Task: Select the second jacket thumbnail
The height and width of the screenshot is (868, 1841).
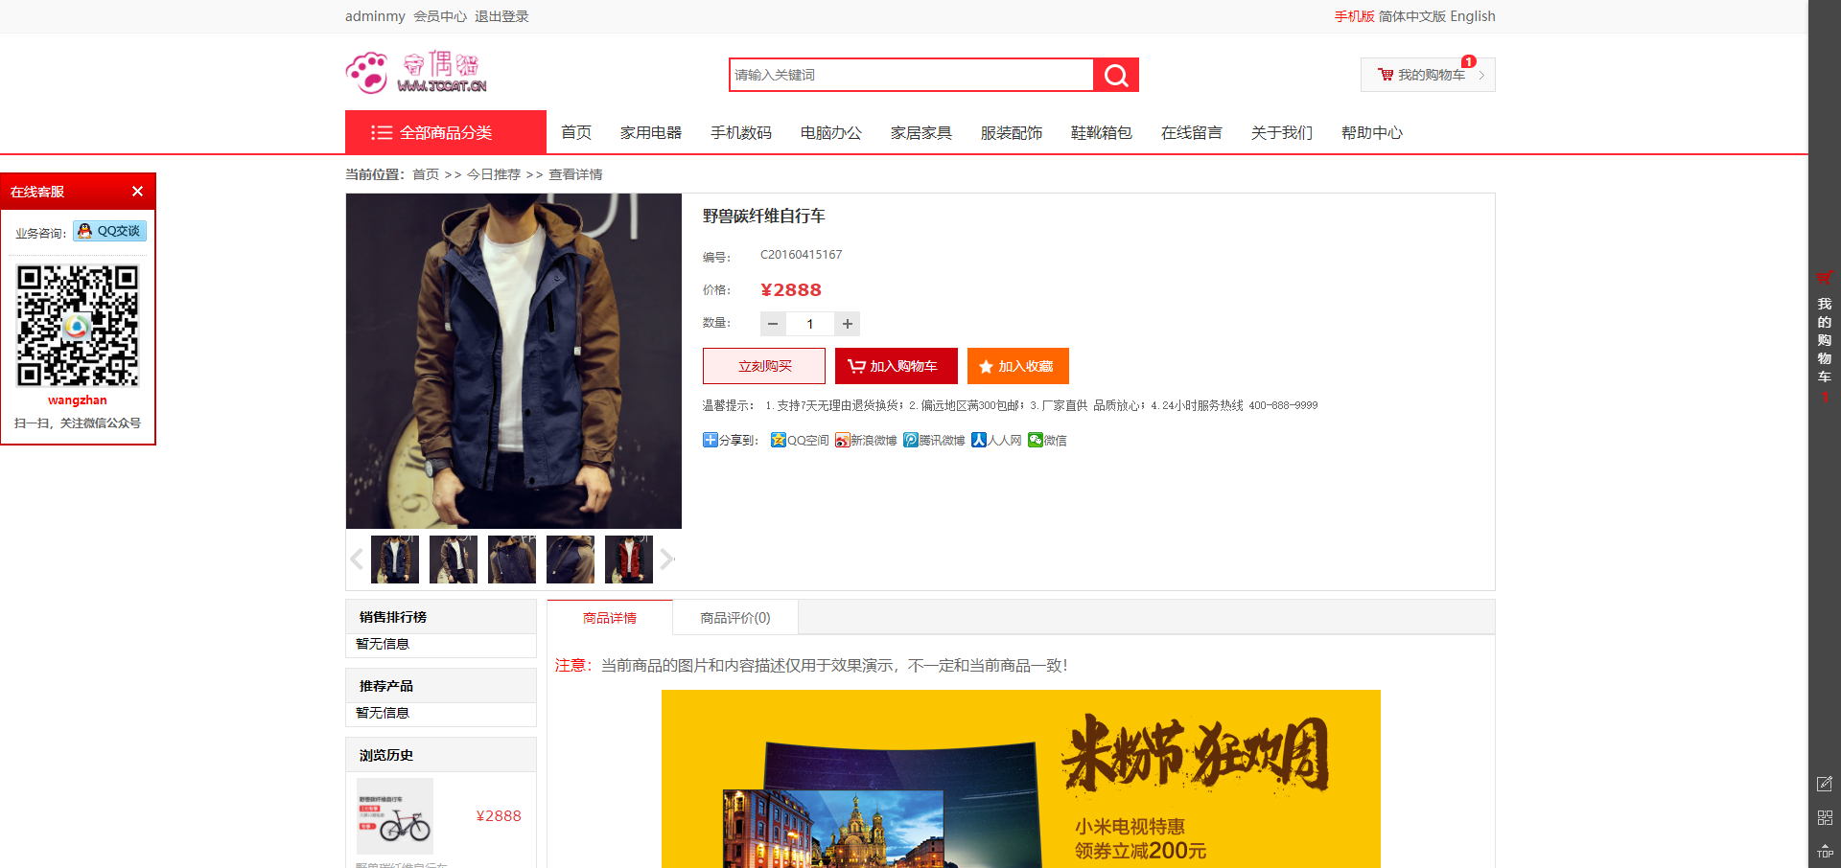Action: [x=454, y=560]
